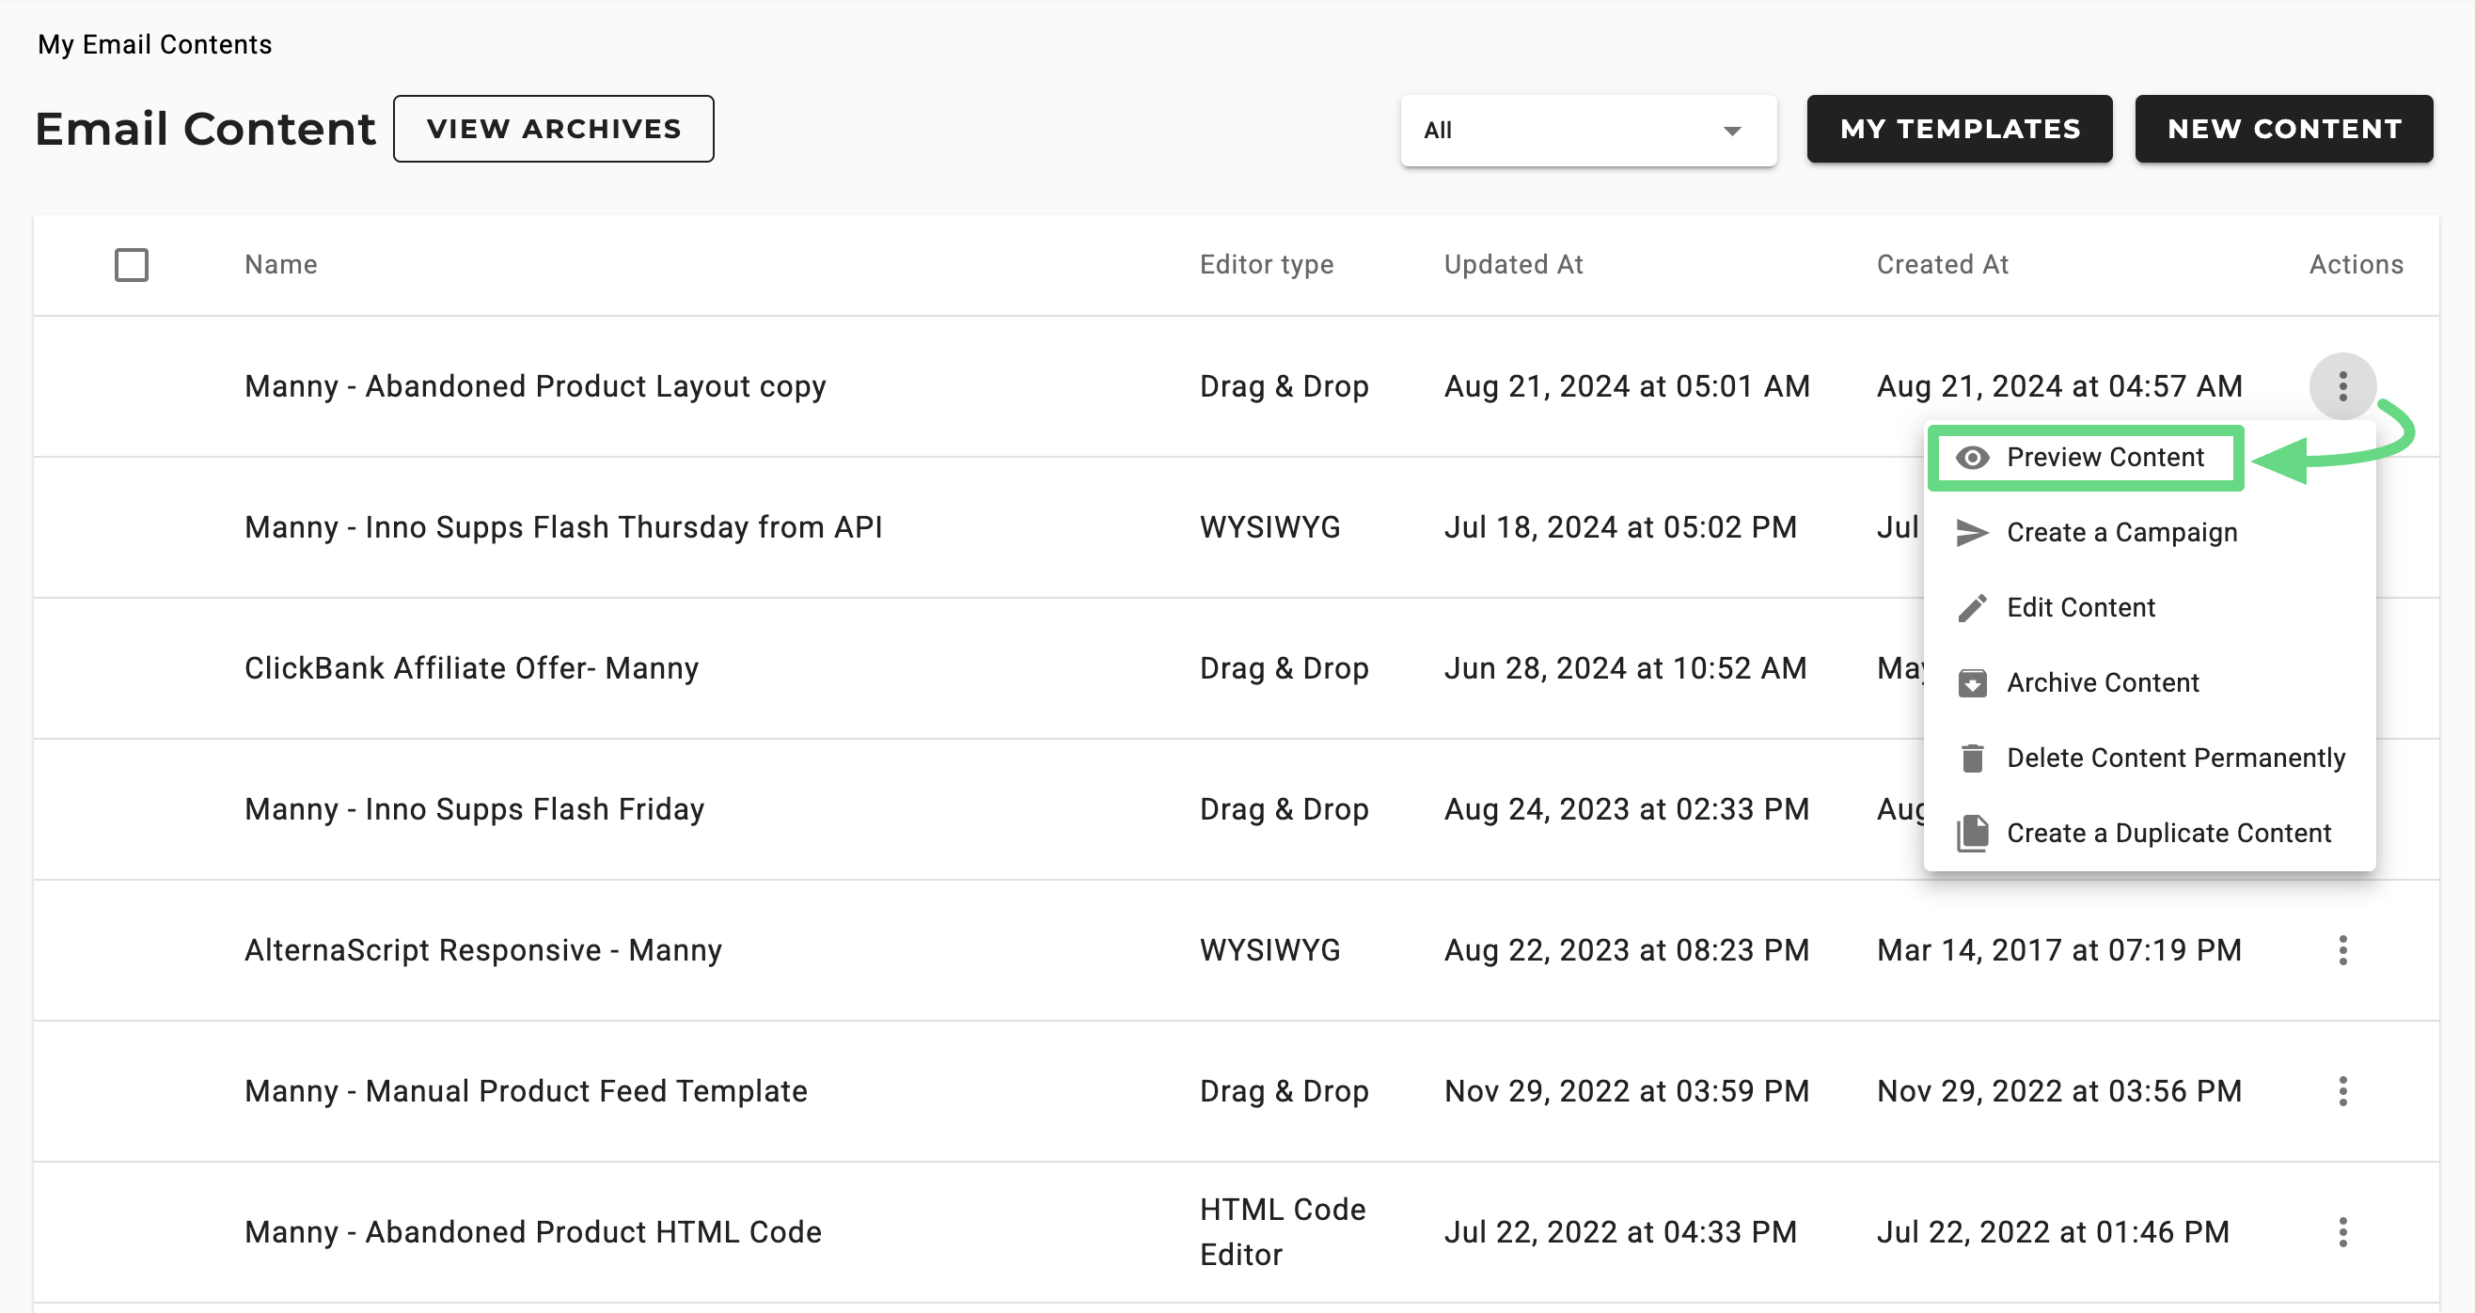
Task: Click the View Archives button
Action: pos(554,129)
